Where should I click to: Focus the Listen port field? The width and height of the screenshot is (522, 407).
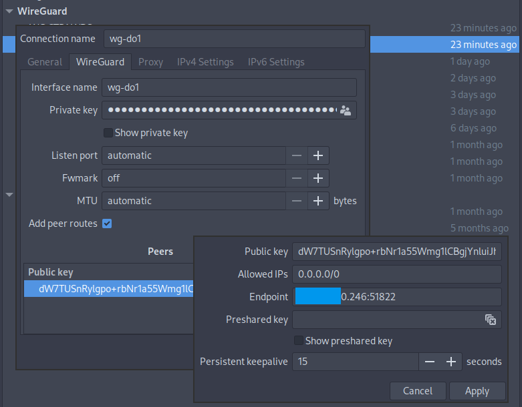coord(194,155)
